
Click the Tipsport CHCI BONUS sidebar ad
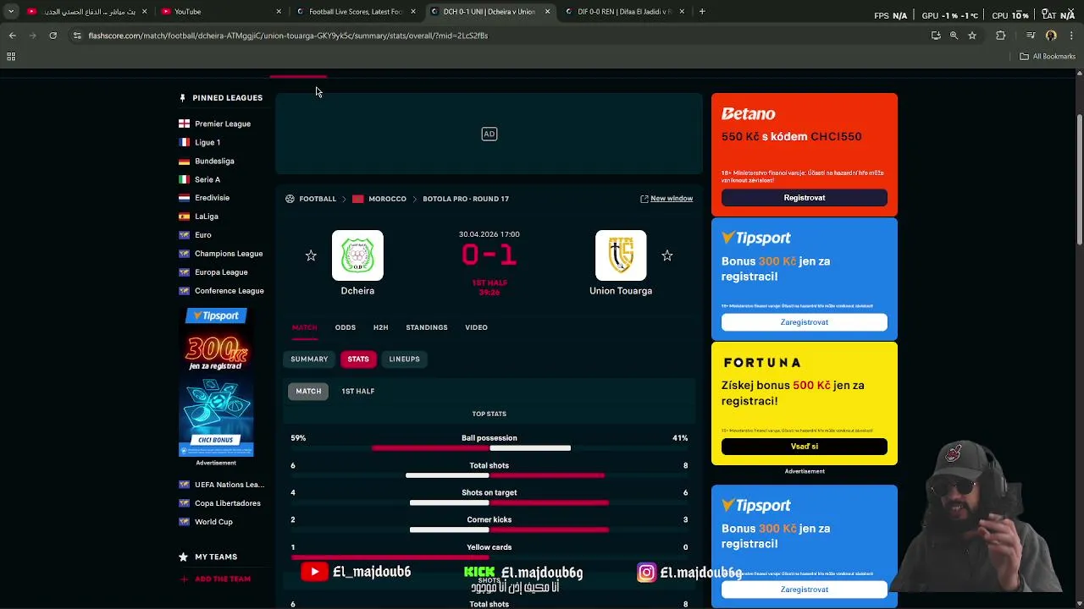click(216, 382)
